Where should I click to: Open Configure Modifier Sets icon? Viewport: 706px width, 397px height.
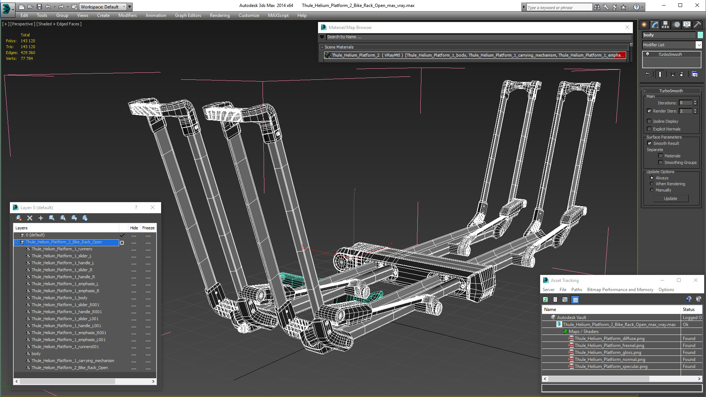tap(695, 74)
